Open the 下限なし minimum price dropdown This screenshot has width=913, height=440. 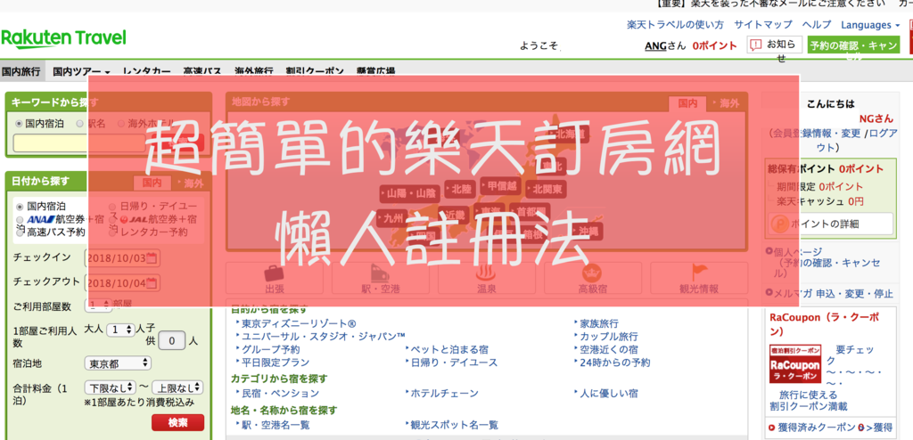[110, 387]
